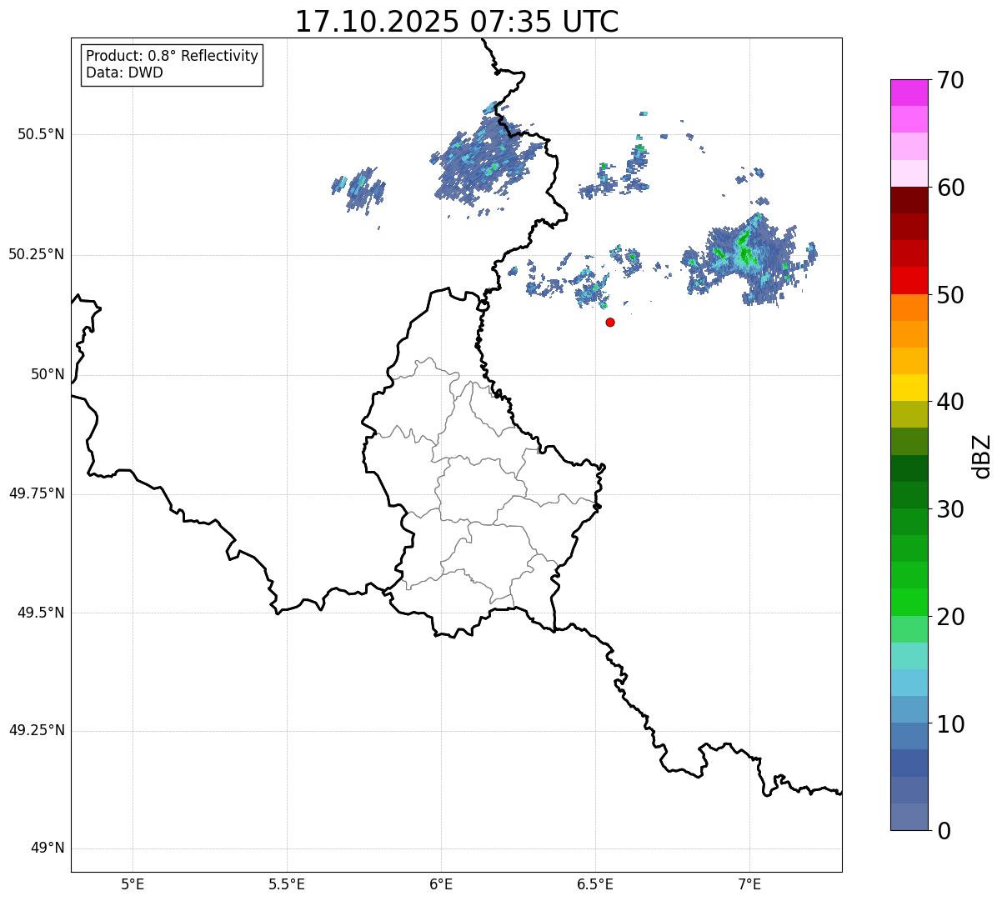This screenshot has height=901, width=1002.
Task: Click the light cyan colorbar segment below 20
Action: coord(909,656)
